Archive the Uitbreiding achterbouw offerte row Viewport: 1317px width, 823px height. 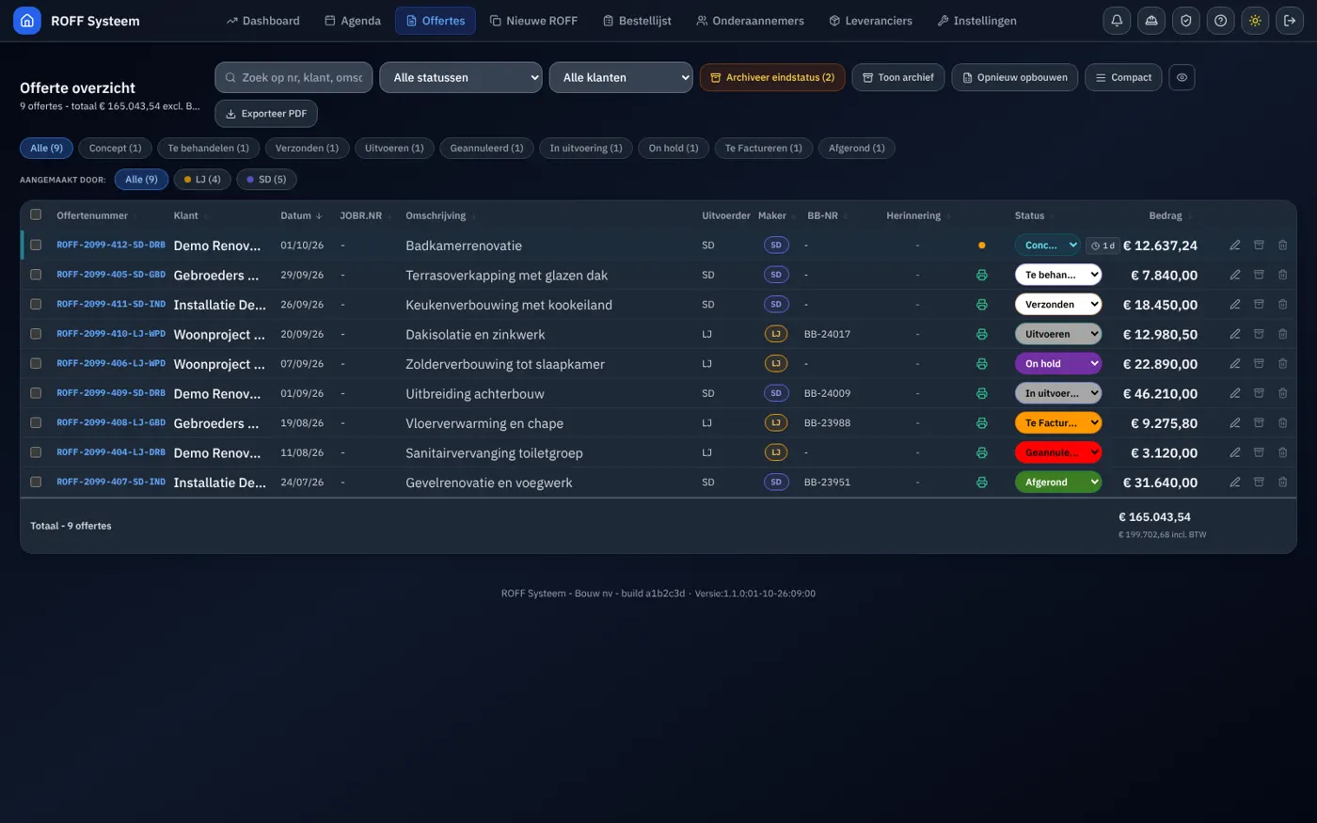[x=1259, y=393]
